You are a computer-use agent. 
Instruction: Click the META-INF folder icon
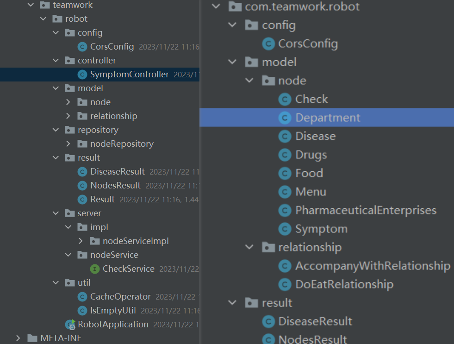click(32, 338)
